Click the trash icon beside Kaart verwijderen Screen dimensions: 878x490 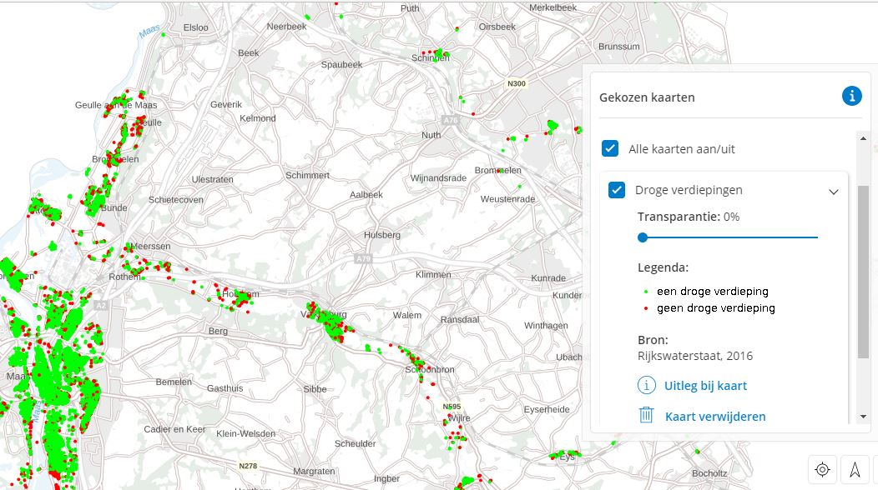645,416
